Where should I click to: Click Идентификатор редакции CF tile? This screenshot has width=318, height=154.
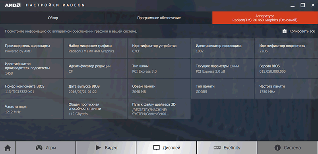click(x=95, y=69)
